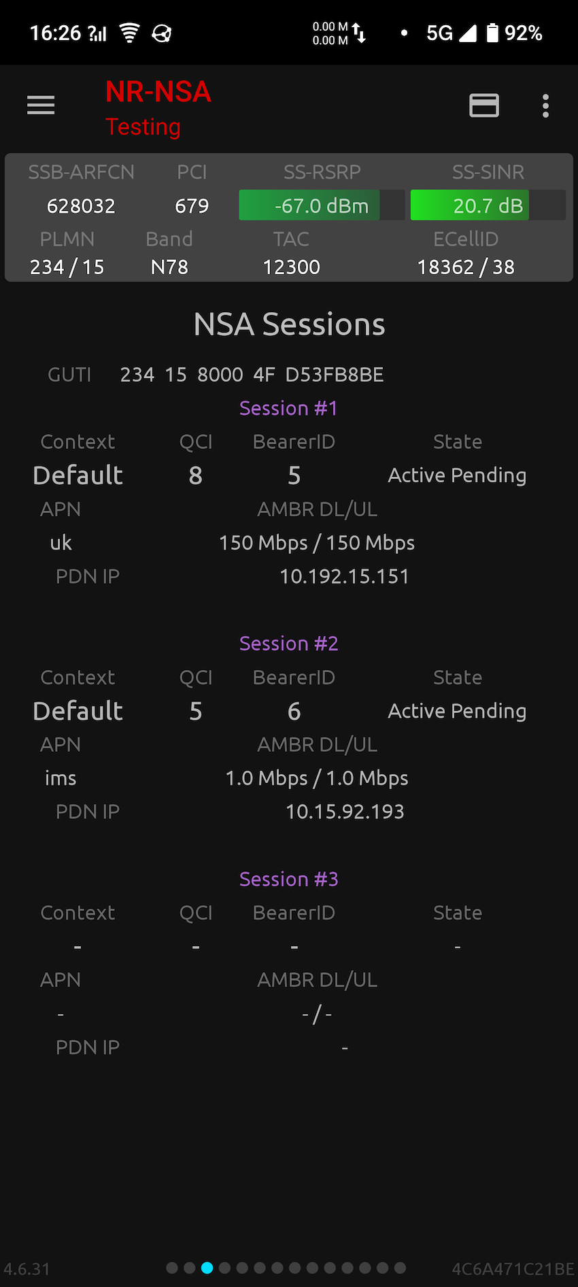Tap the SS-RSRP -67.0 dBm signal bar

[322, 205]
